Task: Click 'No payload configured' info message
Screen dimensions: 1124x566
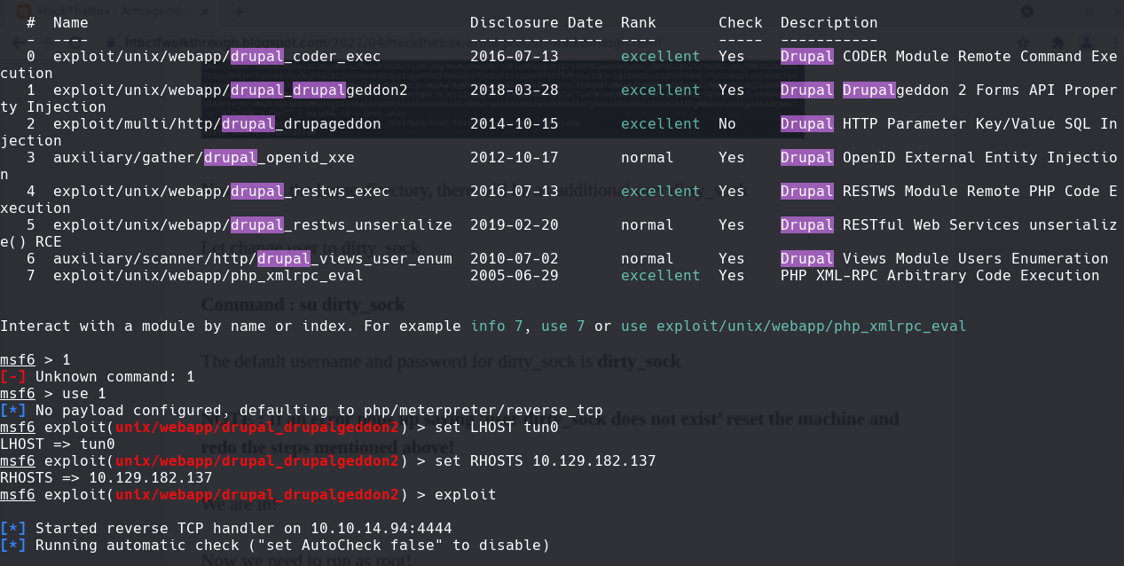Action: [x=302, y=411]
